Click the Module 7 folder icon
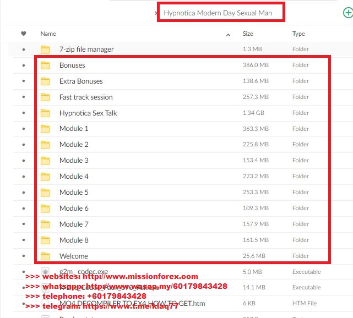 45,224
